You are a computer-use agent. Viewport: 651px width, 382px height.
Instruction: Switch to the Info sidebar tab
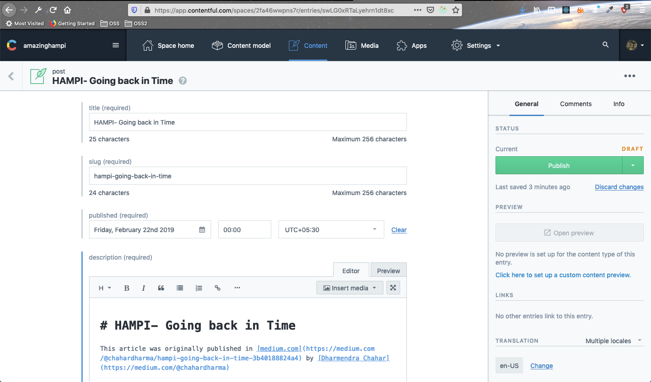coord(619,104)
